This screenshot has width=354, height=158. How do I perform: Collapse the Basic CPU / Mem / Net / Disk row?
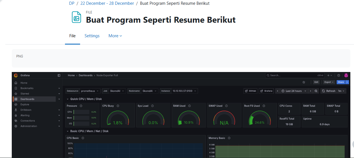(x=67, y=131)
